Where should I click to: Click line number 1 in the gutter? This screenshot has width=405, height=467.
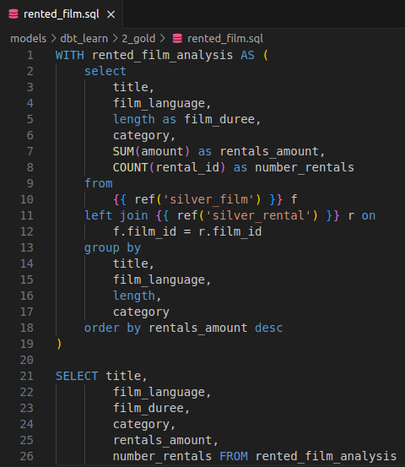[30, 55]
